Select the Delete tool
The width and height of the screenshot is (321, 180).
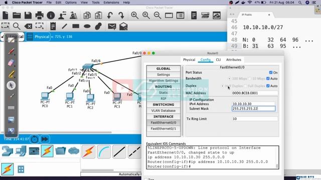[28, 26]
